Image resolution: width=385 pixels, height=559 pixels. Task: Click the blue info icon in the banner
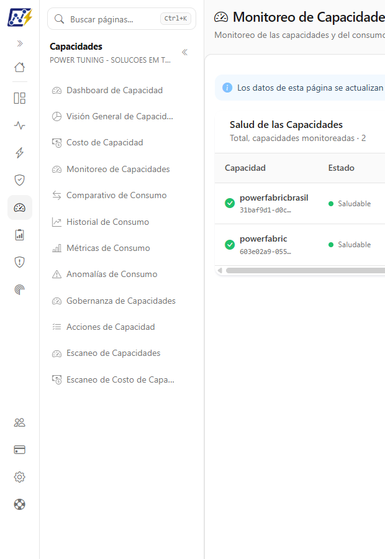coord(227,88)
